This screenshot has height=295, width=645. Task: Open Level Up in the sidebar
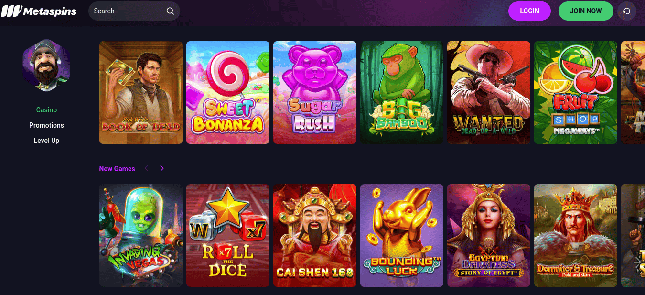[46, 141]
